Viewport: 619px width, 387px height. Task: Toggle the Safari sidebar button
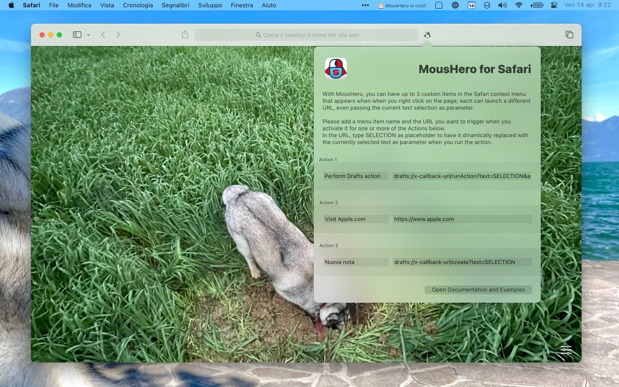pos(77,35)
